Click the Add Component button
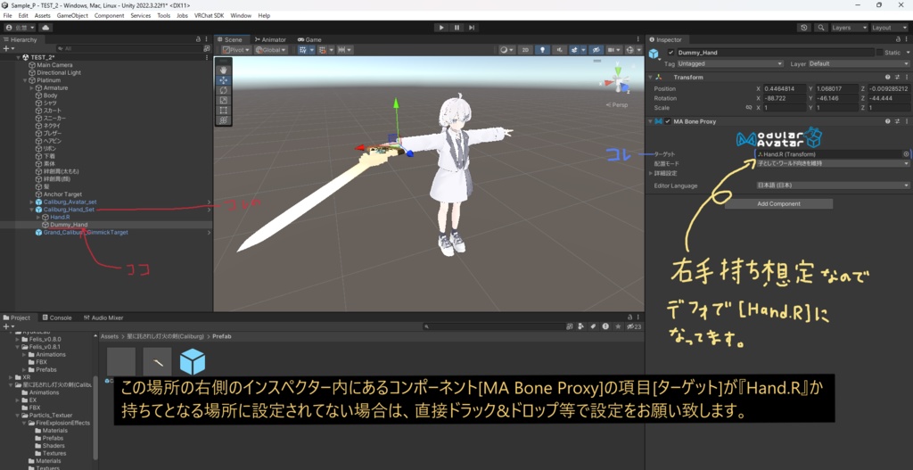913x470 pixels. [x=778, y=204]
